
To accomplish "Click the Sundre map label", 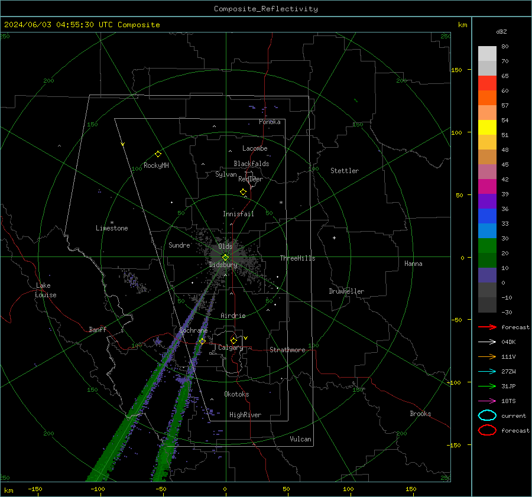I will pyautogui.click(x=179, y=245).
